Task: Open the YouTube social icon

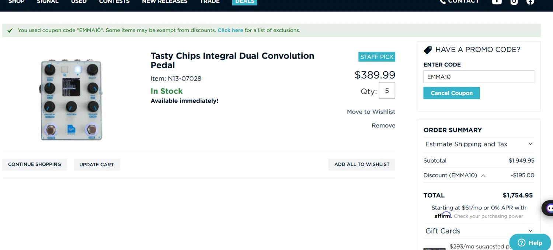Action: (497, 2)
